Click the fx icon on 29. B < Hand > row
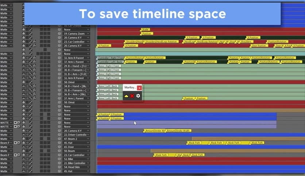The image size is (305, 176). click(34, 66)
